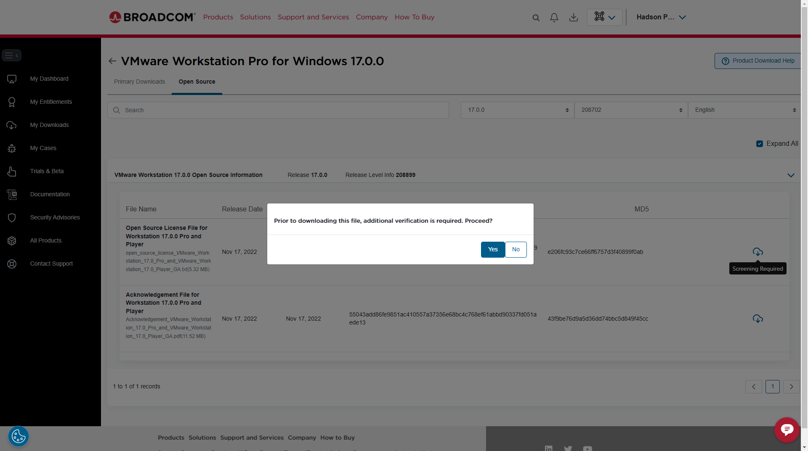Open notifications bell icon

pos(554,18)
